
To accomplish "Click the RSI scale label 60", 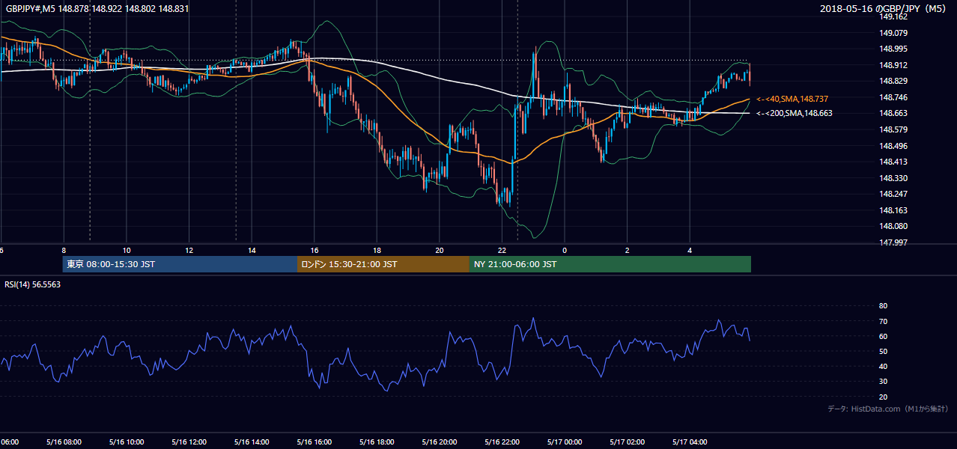I will pos(883,336).
